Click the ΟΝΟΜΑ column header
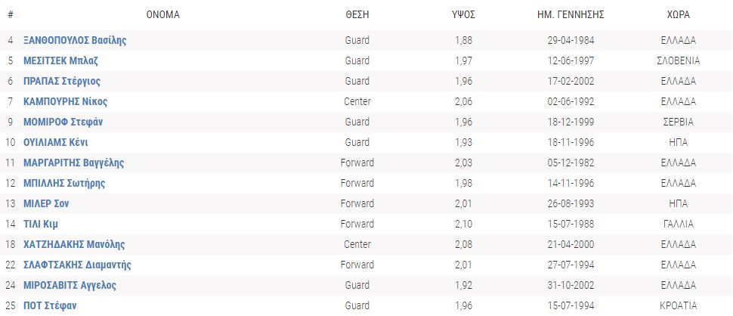This screenshot has width=733, height=316. [163, 14]
